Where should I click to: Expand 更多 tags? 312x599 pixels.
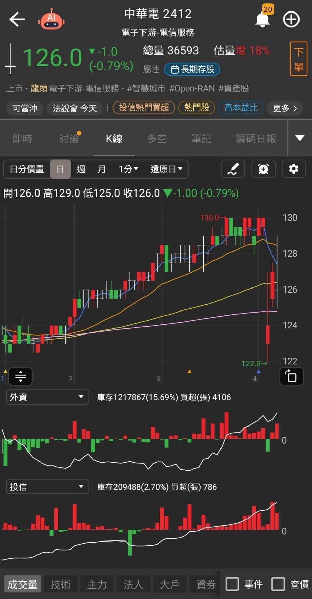(285, 108)
